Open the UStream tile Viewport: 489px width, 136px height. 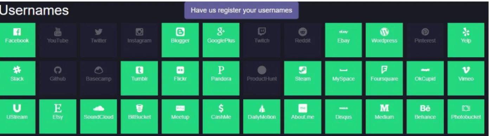click(17, 116)
